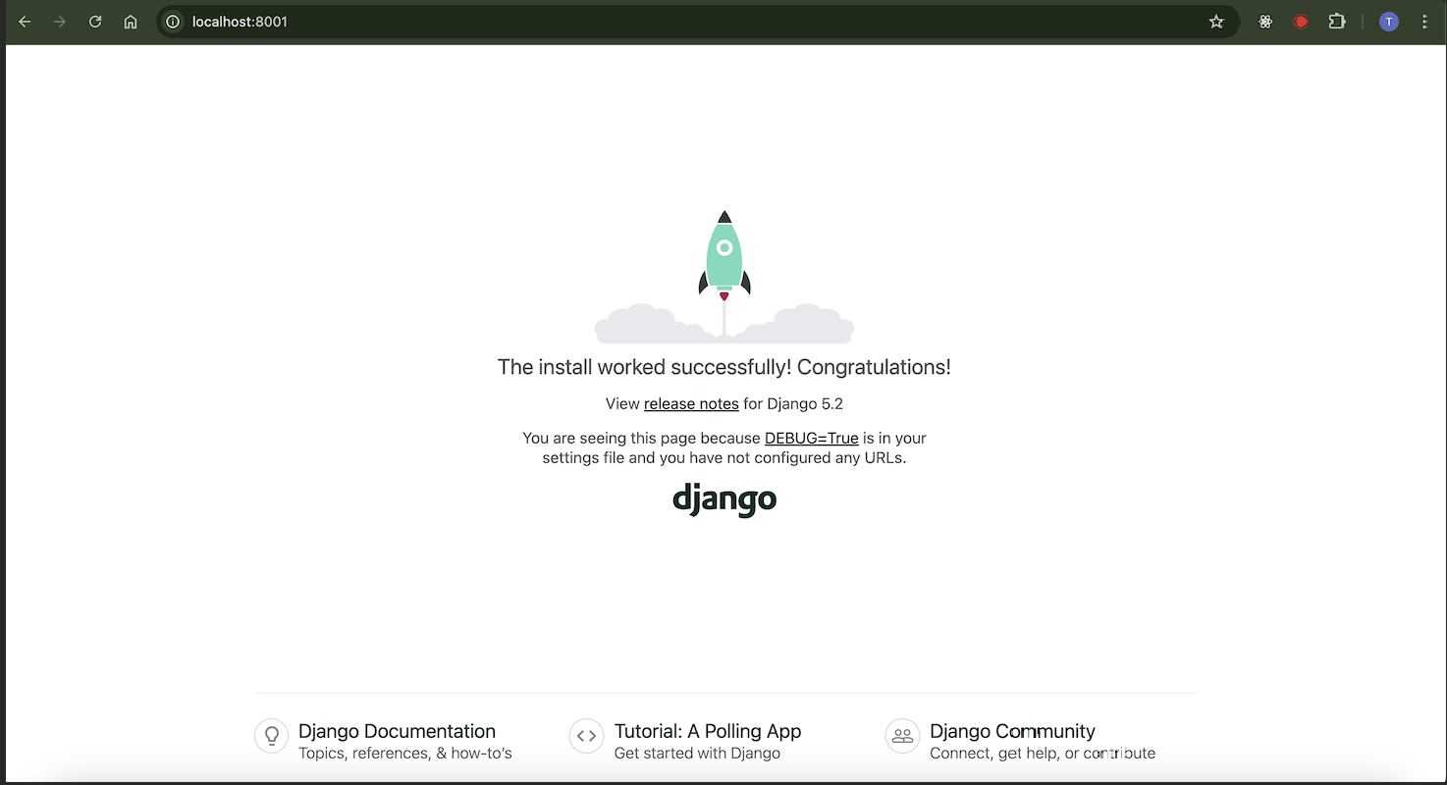
Task: Click the lightbulb Documentation icon
Action: coord(271,735)
